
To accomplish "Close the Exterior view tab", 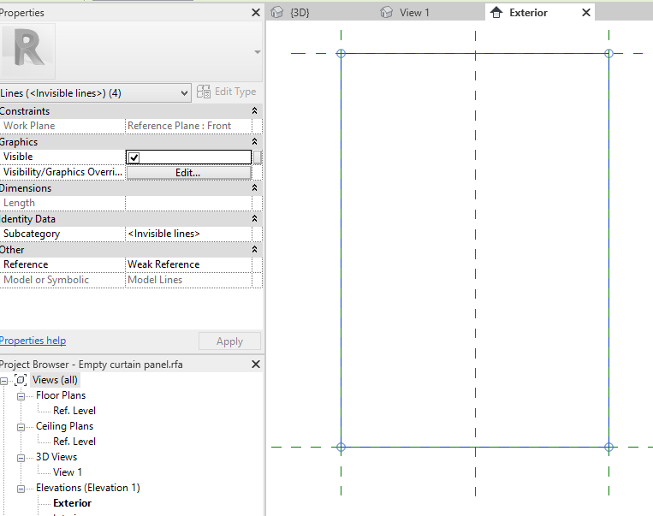I will (586, 13).
